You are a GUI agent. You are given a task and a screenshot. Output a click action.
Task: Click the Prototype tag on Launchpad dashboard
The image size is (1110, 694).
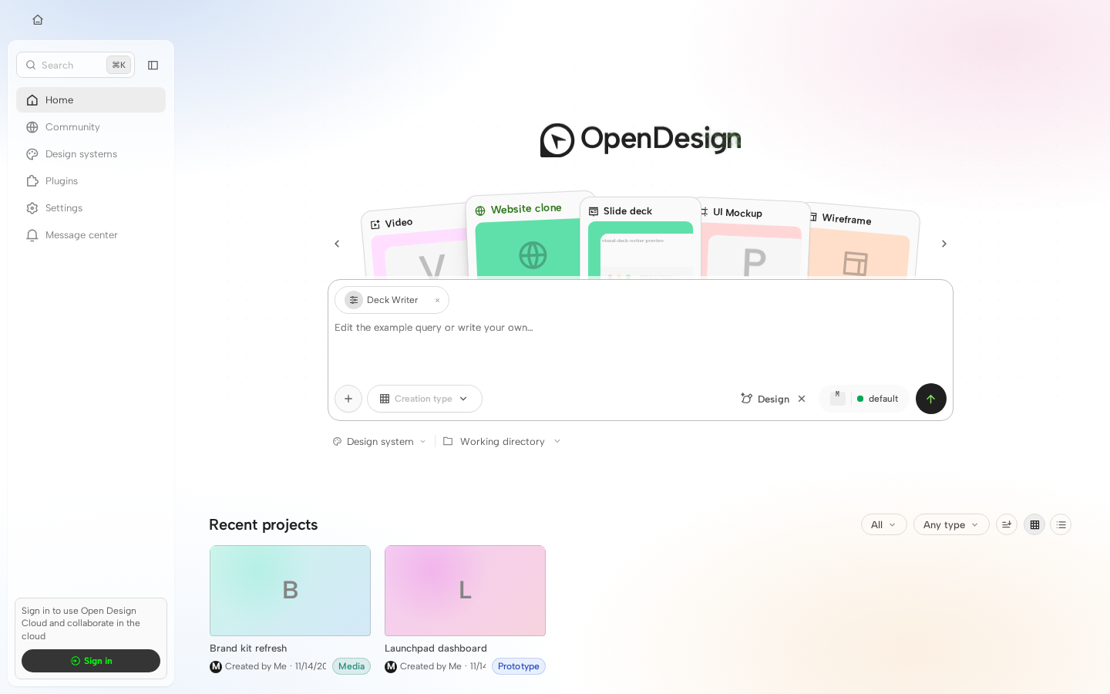tap(519, 666)
